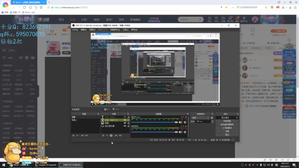
Task: Open the browser hamburger menu
Action: click(295, 7)
